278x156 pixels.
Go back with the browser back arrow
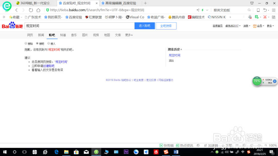16,10
